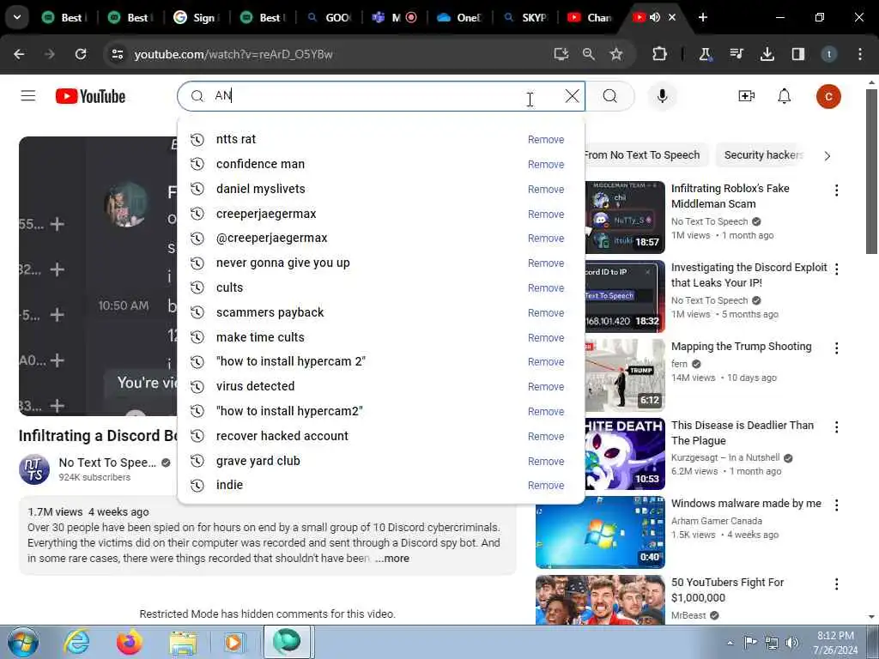Toggle the browser side panel

click(x=797, y=54)
